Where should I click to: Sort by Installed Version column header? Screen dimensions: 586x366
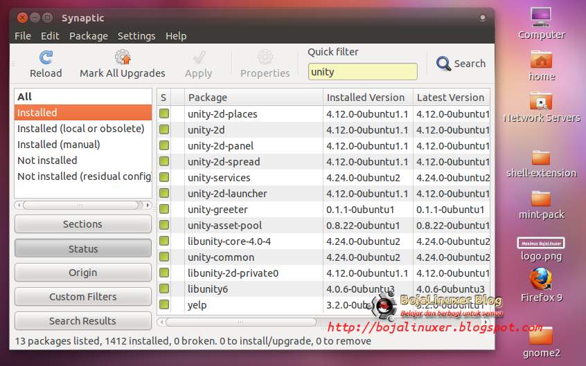368,98
